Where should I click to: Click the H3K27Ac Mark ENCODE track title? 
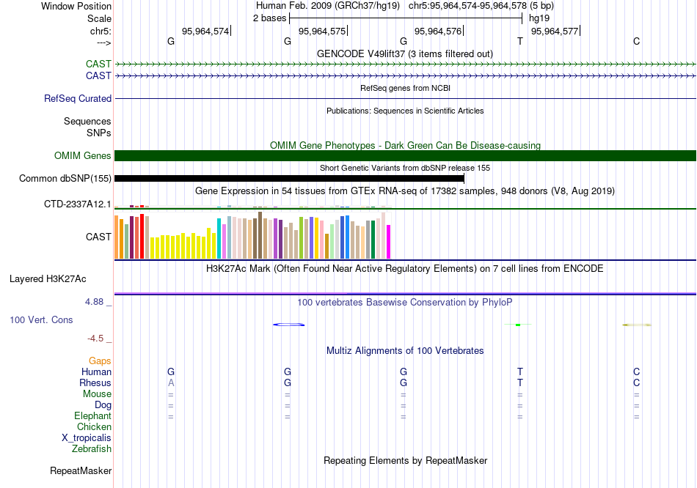pos(405,269)
